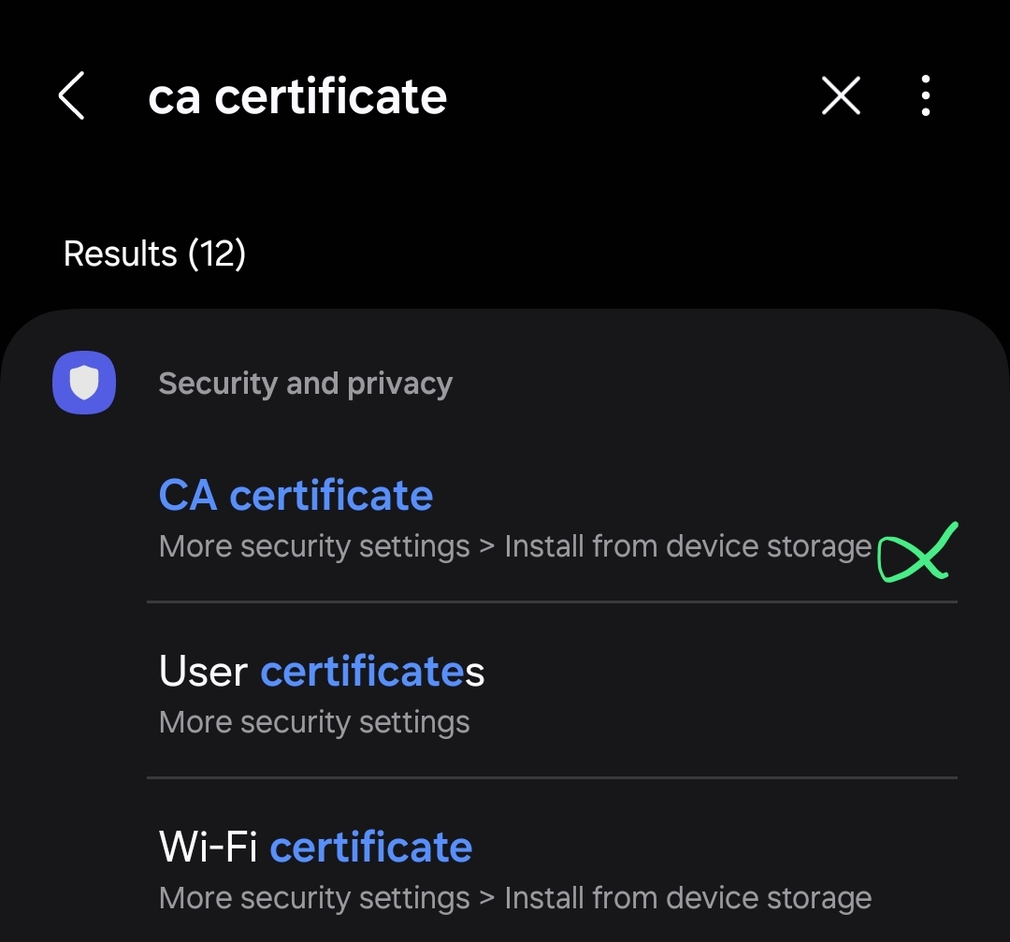Go back using the left arrow icon

click(x=71, y=95)
